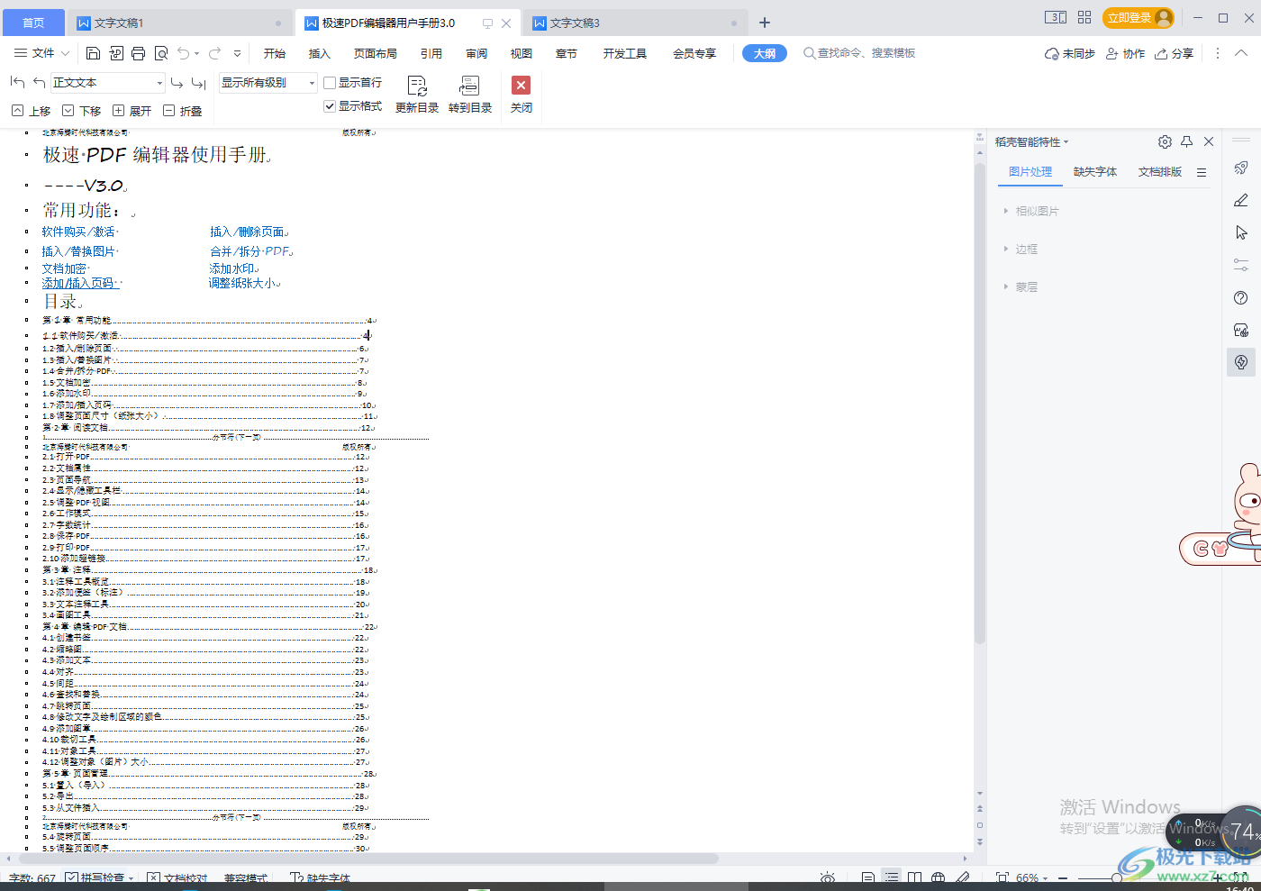Click the 展开 expand outline button
This screenshot has width=1261, height=891.
tap(132, 111)
